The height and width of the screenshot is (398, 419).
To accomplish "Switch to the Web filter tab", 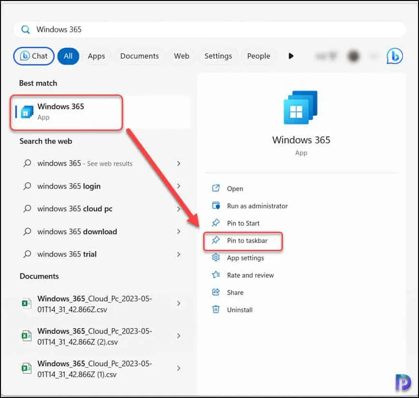I will coord(182,56).
